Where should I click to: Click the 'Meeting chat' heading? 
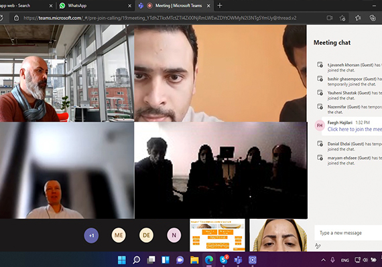(x=332, y=43)
